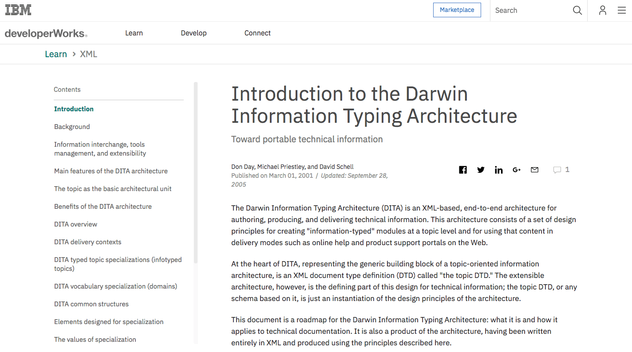The width and height of the screenshot is (632, 352).
Task: Share the article on Facebook
Action: (463, 169)
